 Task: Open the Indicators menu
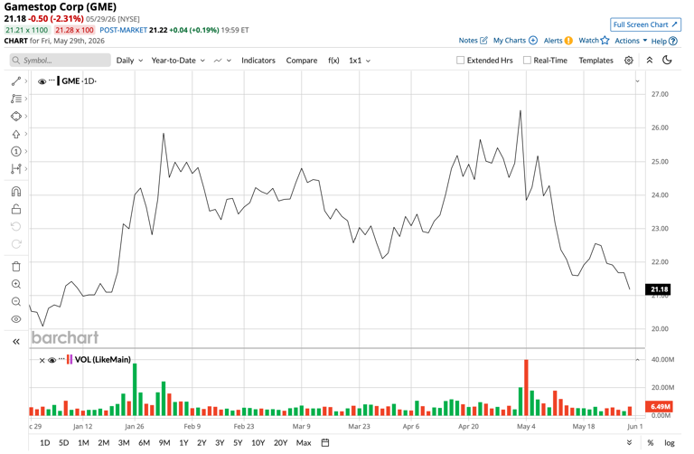tap(258, 61)
